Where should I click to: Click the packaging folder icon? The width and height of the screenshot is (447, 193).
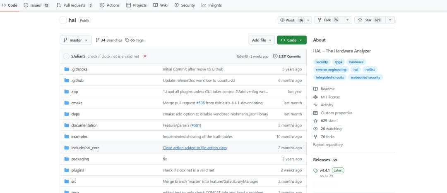tap(67, 159)
